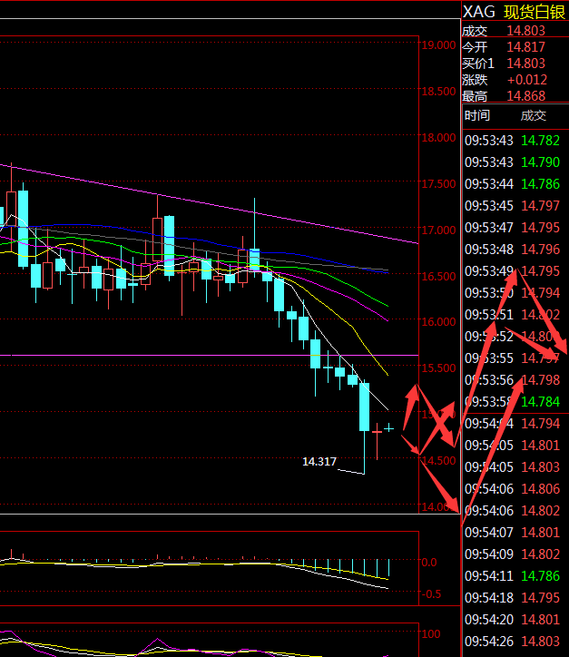Viewport: 569px width, 657px height.
Task: Click the 100 label on the bottom indicator
Action: [431, 634]
